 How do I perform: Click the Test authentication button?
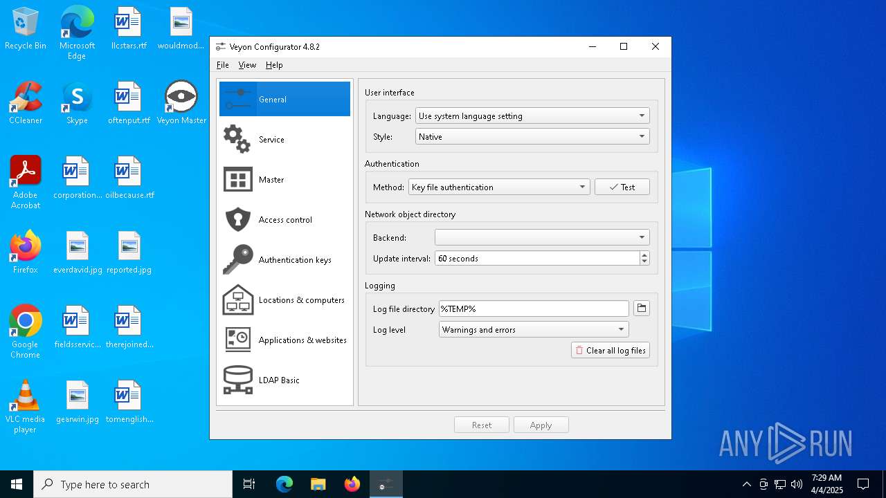(x=622, y=187)
